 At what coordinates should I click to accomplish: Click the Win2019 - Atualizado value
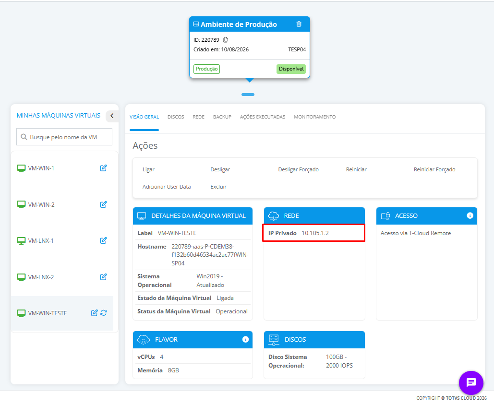(x=210, y=281)
